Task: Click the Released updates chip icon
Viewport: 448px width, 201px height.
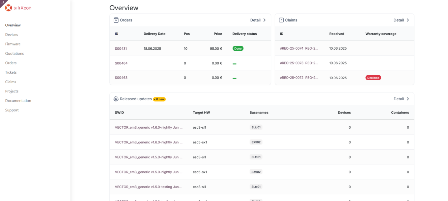Action: (x=116, y=99)
